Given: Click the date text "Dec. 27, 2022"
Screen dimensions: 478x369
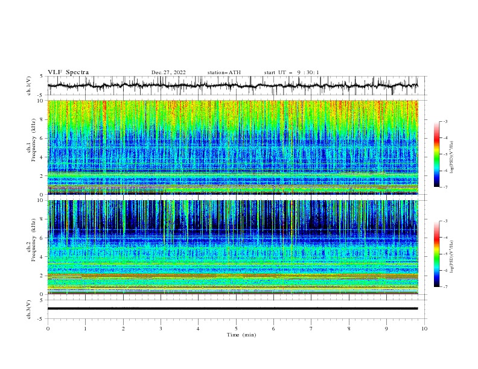Looking at the screenshot, I should point(168,72).
